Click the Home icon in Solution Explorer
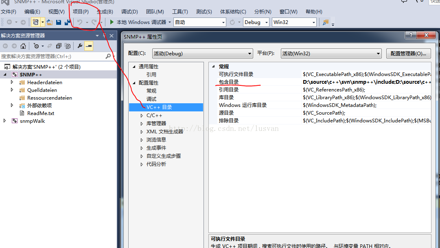The height and width of the screenshot is (248, 440). point(23,46)
